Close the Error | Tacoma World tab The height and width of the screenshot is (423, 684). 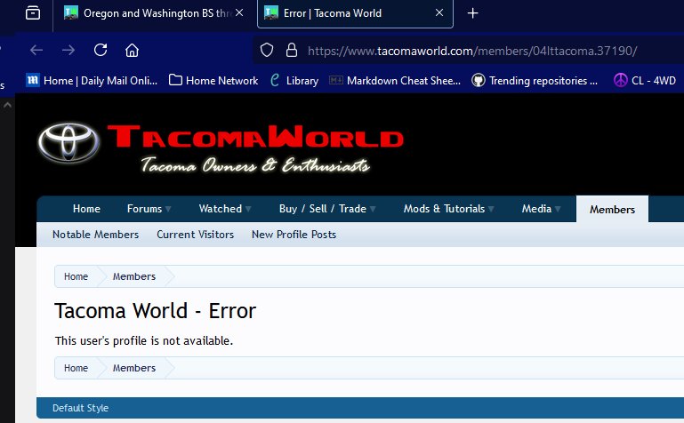(x=439, y=13)
